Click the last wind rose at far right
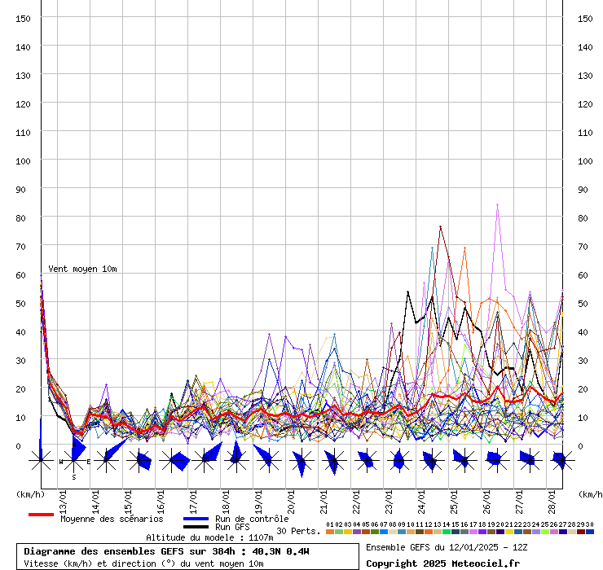 (561, 461)
